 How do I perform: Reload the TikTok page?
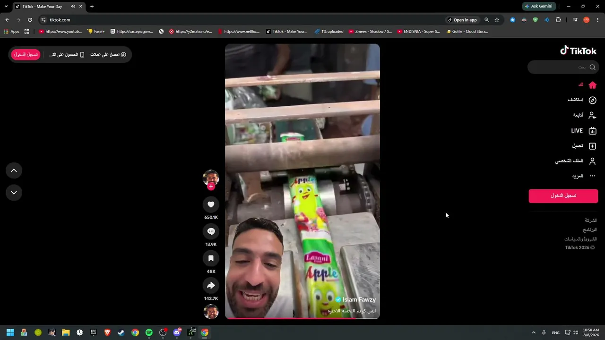[30, 20]
